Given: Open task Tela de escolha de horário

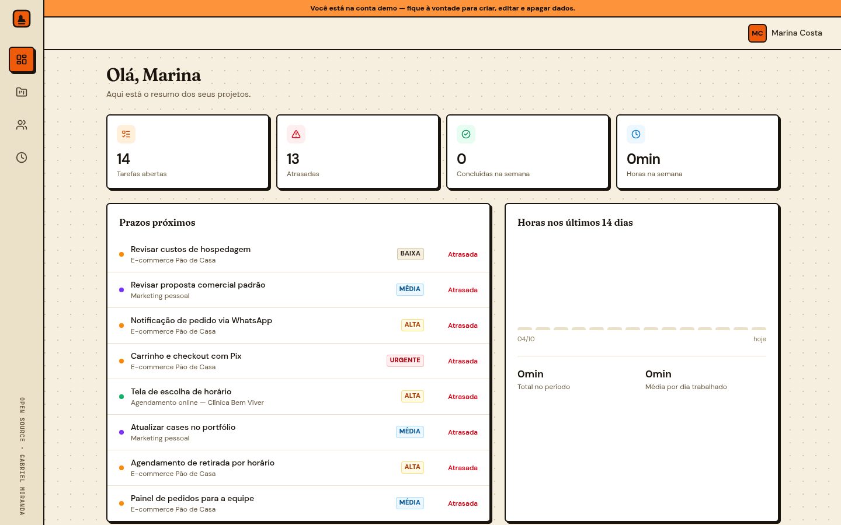Looking at the screenshot, I should tap(298, 397).
